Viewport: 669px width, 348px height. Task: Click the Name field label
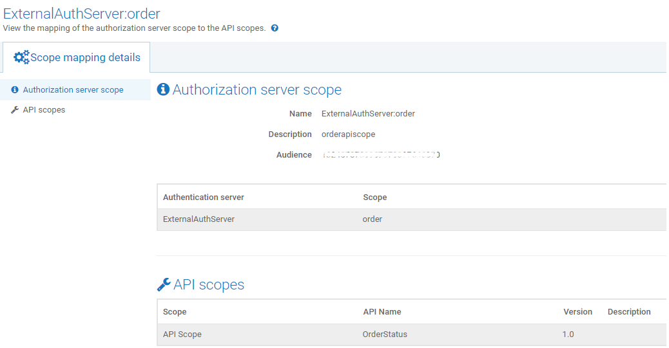click(300, 114)
